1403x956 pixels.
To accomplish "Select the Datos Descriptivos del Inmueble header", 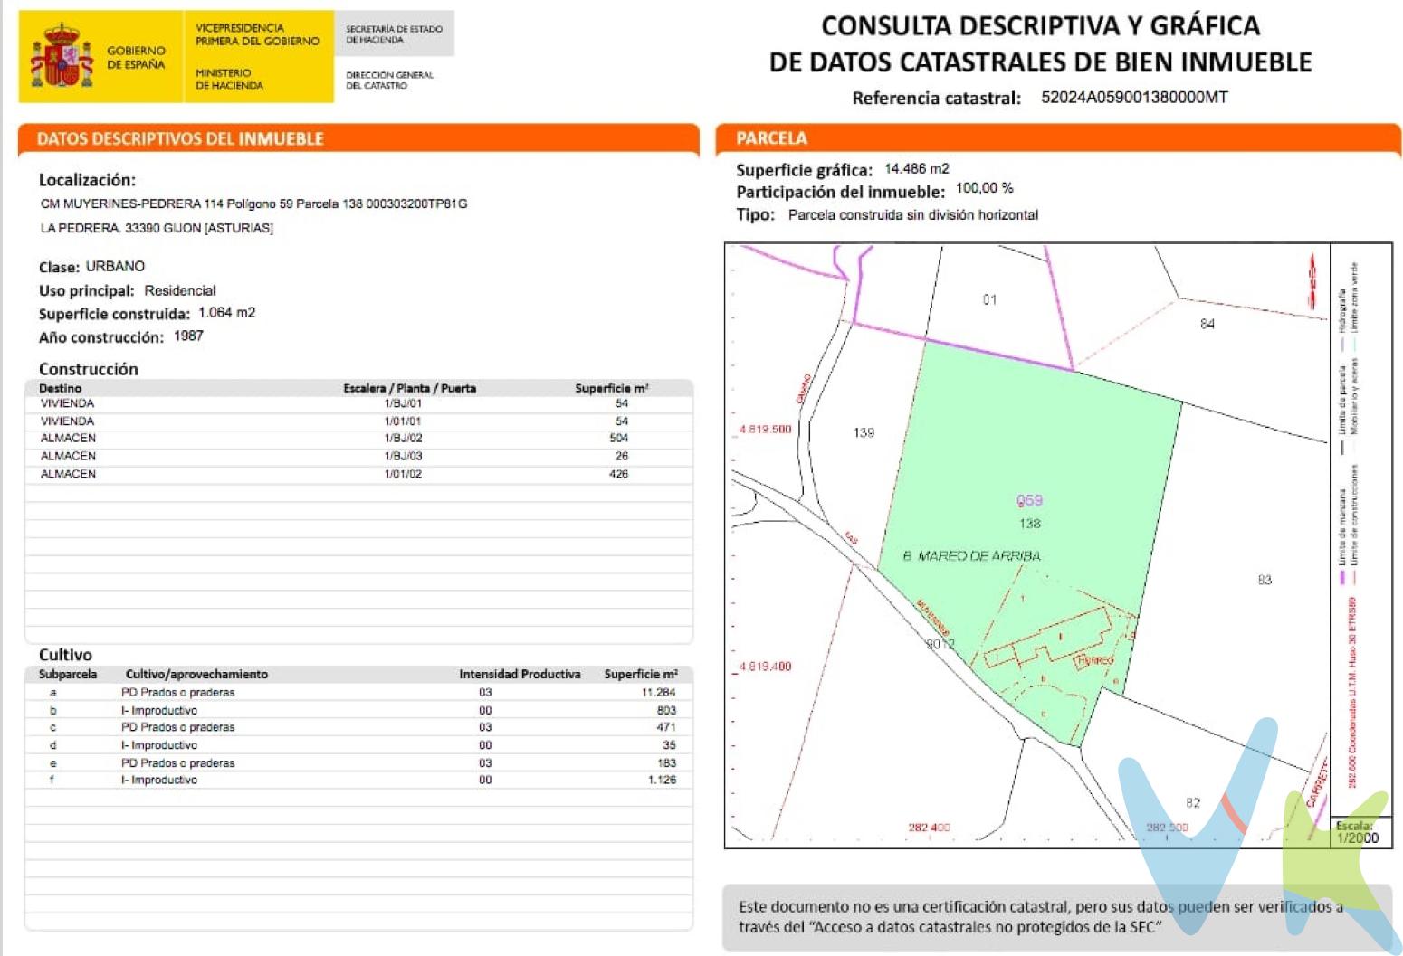I will click(179, 139).
